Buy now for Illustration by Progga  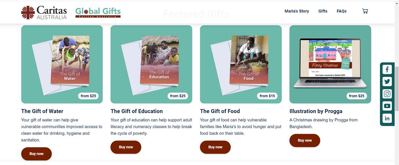[x=305, y=141]
